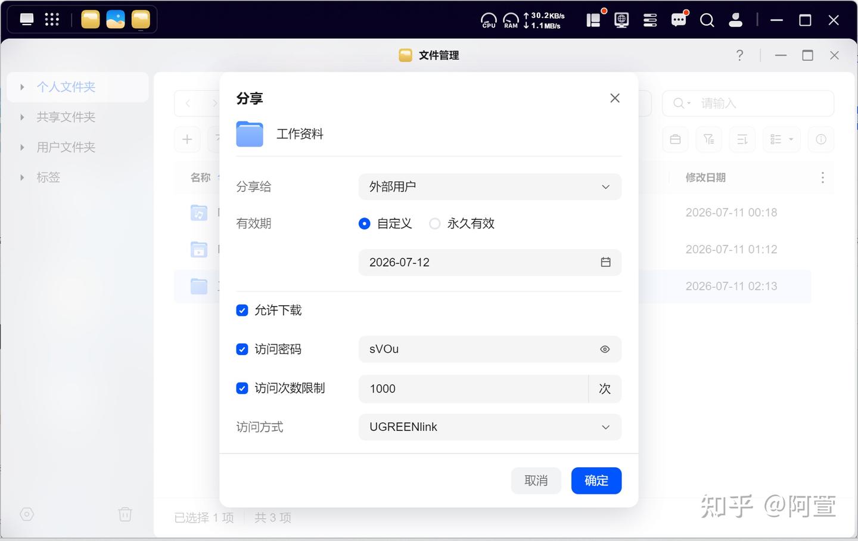Go back with the left arrow
The height and width of the screenshot is (541, 858).
tap(188, 104)
